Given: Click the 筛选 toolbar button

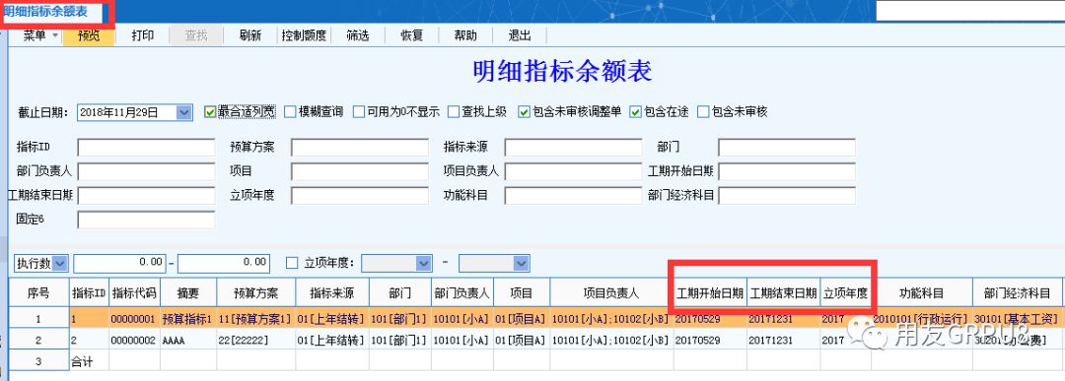Looking at the screenshot, I should coord(358,35).
